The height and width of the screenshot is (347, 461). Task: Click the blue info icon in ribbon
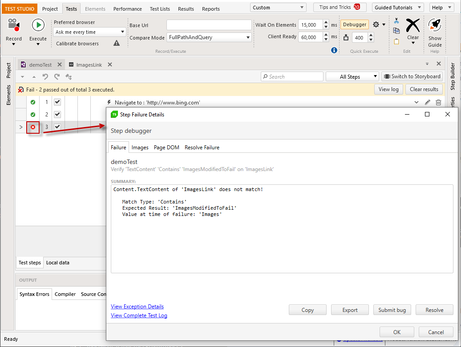coord(334,50)
